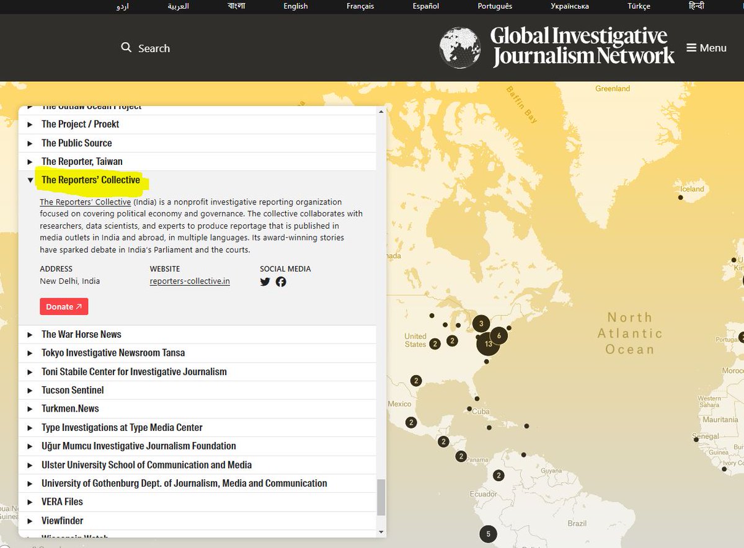Open The Reporters' Collective Facebook icon

click(x=281, y=281)
